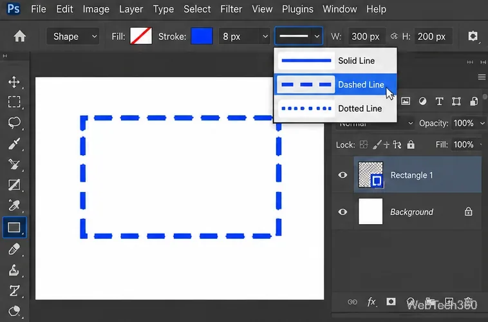Viewport: 488px width, 322px height.
Task: Filter layers by smart object icon
Action: pyautogui.click(x=474, y=101)
